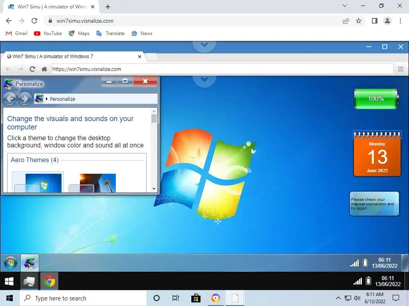The height and width of the screenshot is (306, 409).
Task: Click the Chrome address bar URL
Action: (85, 21)
